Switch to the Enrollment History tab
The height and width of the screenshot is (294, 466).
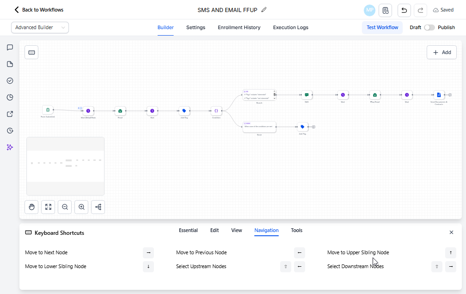click(239, 27)
